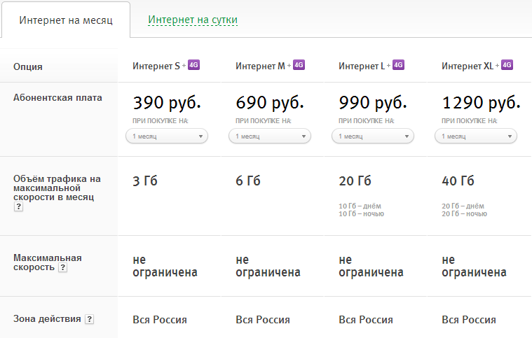The width and height of the screenshot is (532, 338).
Task: Click the 390 руб. price
Action: pyautogui.click(x=167, y=104)
